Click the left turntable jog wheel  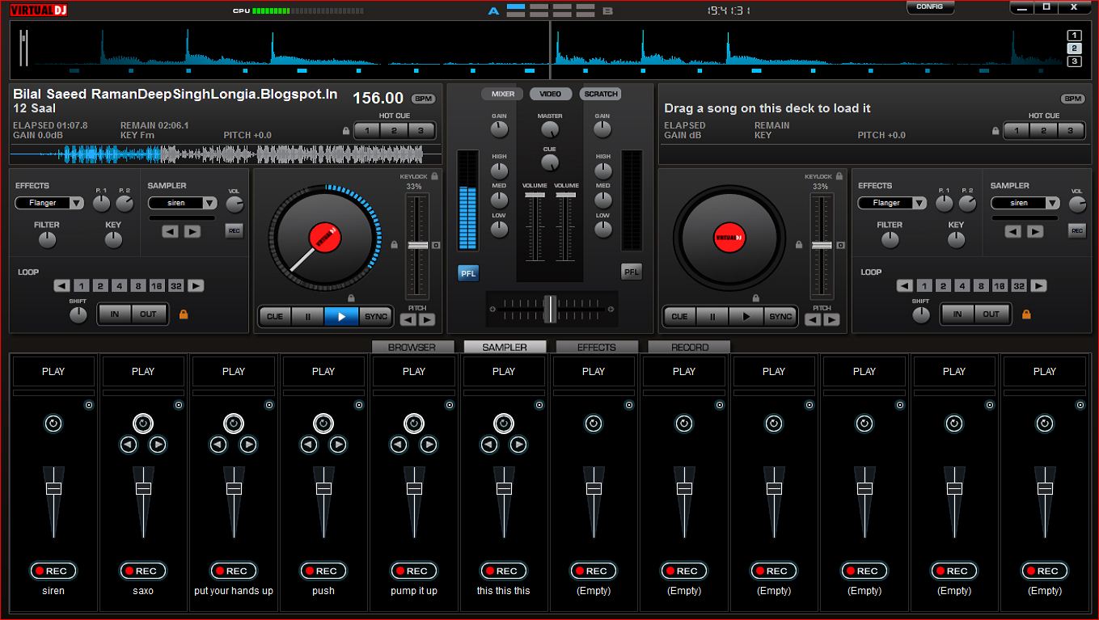[x=324, y=238]
